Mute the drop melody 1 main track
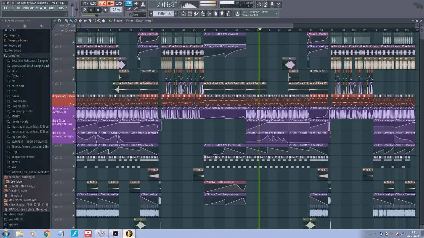Image resolution: width=424 pixels, height=238 pixels. pyautogui.click(x=73, y=104)
